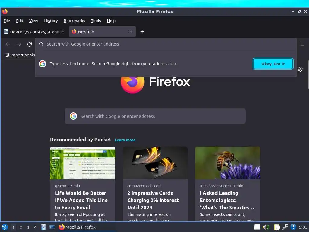Open the View menu
The image size is (309, 232).
coord(33,21)
